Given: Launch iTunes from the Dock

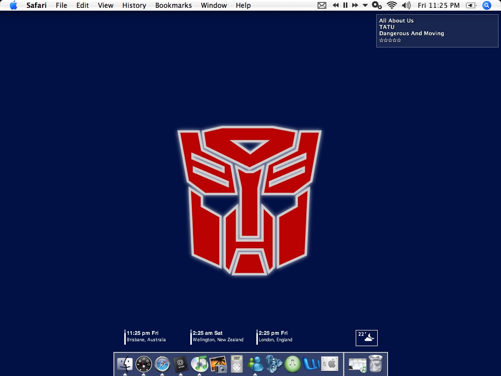Looking at the screenshot, I should pos(199,364).
